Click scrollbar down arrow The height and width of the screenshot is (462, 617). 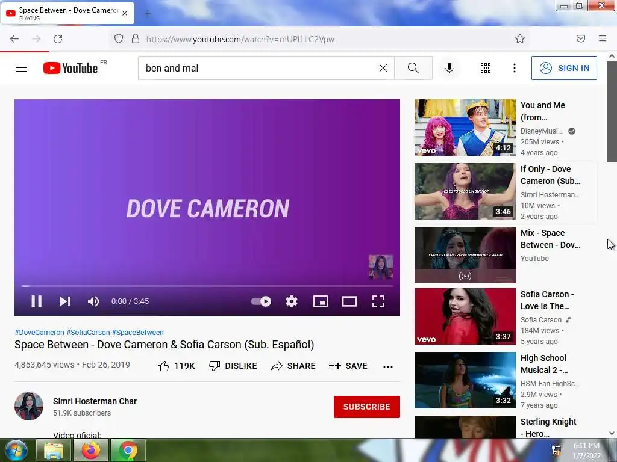click(612, 433)
